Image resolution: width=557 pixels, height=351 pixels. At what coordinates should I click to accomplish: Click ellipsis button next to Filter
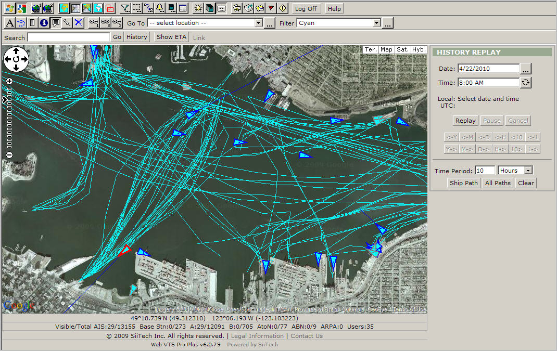[387, 23]
